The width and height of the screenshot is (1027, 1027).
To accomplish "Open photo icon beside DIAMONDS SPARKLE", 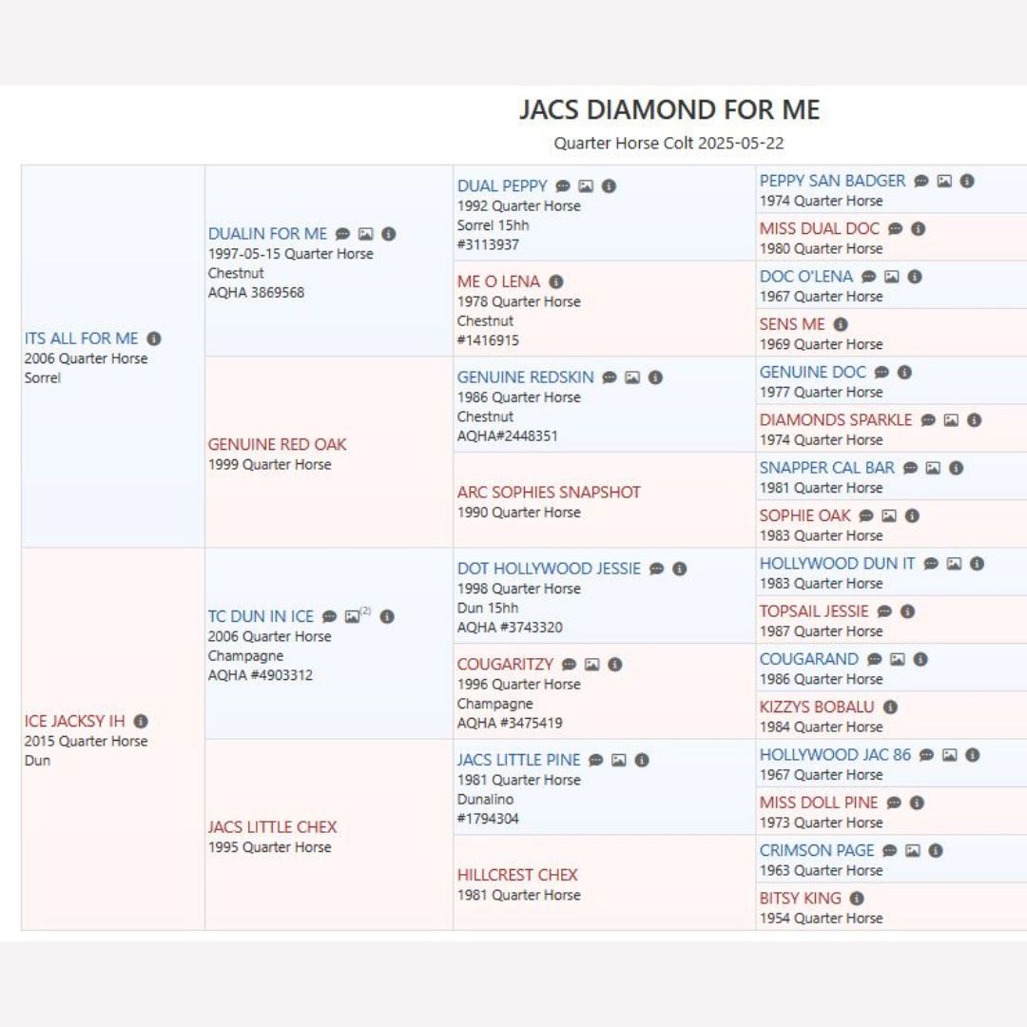I will click(951, 420).
